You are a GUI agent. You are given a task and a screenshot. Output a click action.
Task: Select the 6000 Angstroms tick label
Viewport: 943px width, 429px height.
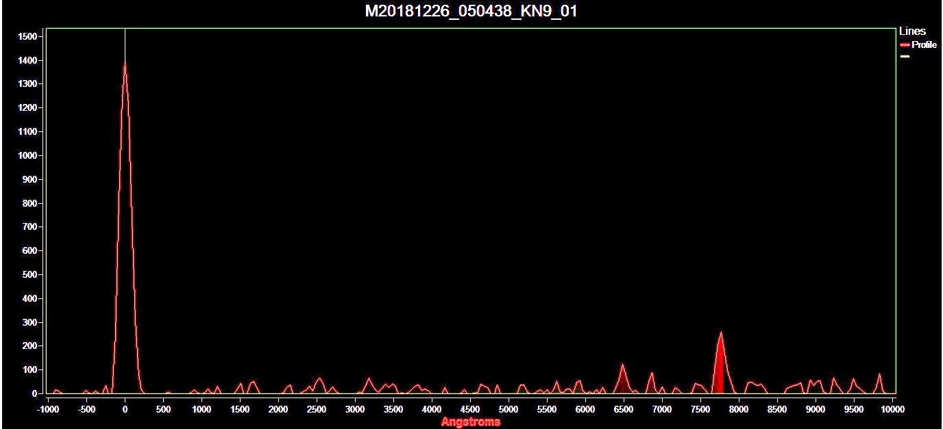click(585, 409)
